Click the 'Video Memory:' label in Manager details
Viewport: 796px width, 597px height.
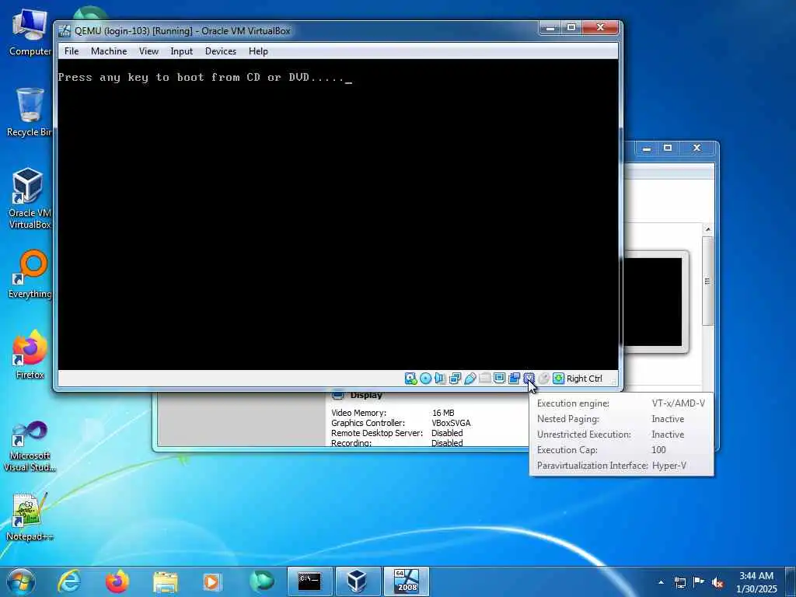[x=358, y=413]
